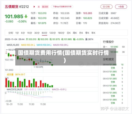Open the 月K monthly candlestick tab
This screenshot has height=114, width=132.
pos(81,33)
